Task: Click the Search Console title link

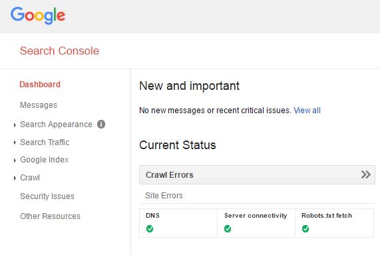Action: coord(59,51)
